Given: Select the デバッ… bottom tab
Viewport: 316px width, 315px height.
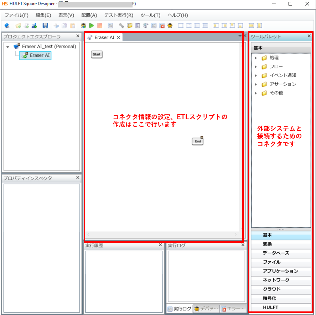Looking at the screenshot, I should tap(206, 309).
